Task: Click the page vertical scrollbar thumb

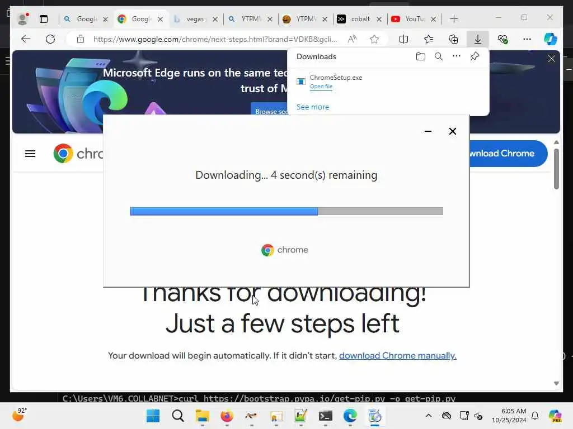Action: [x=556, y=169]
